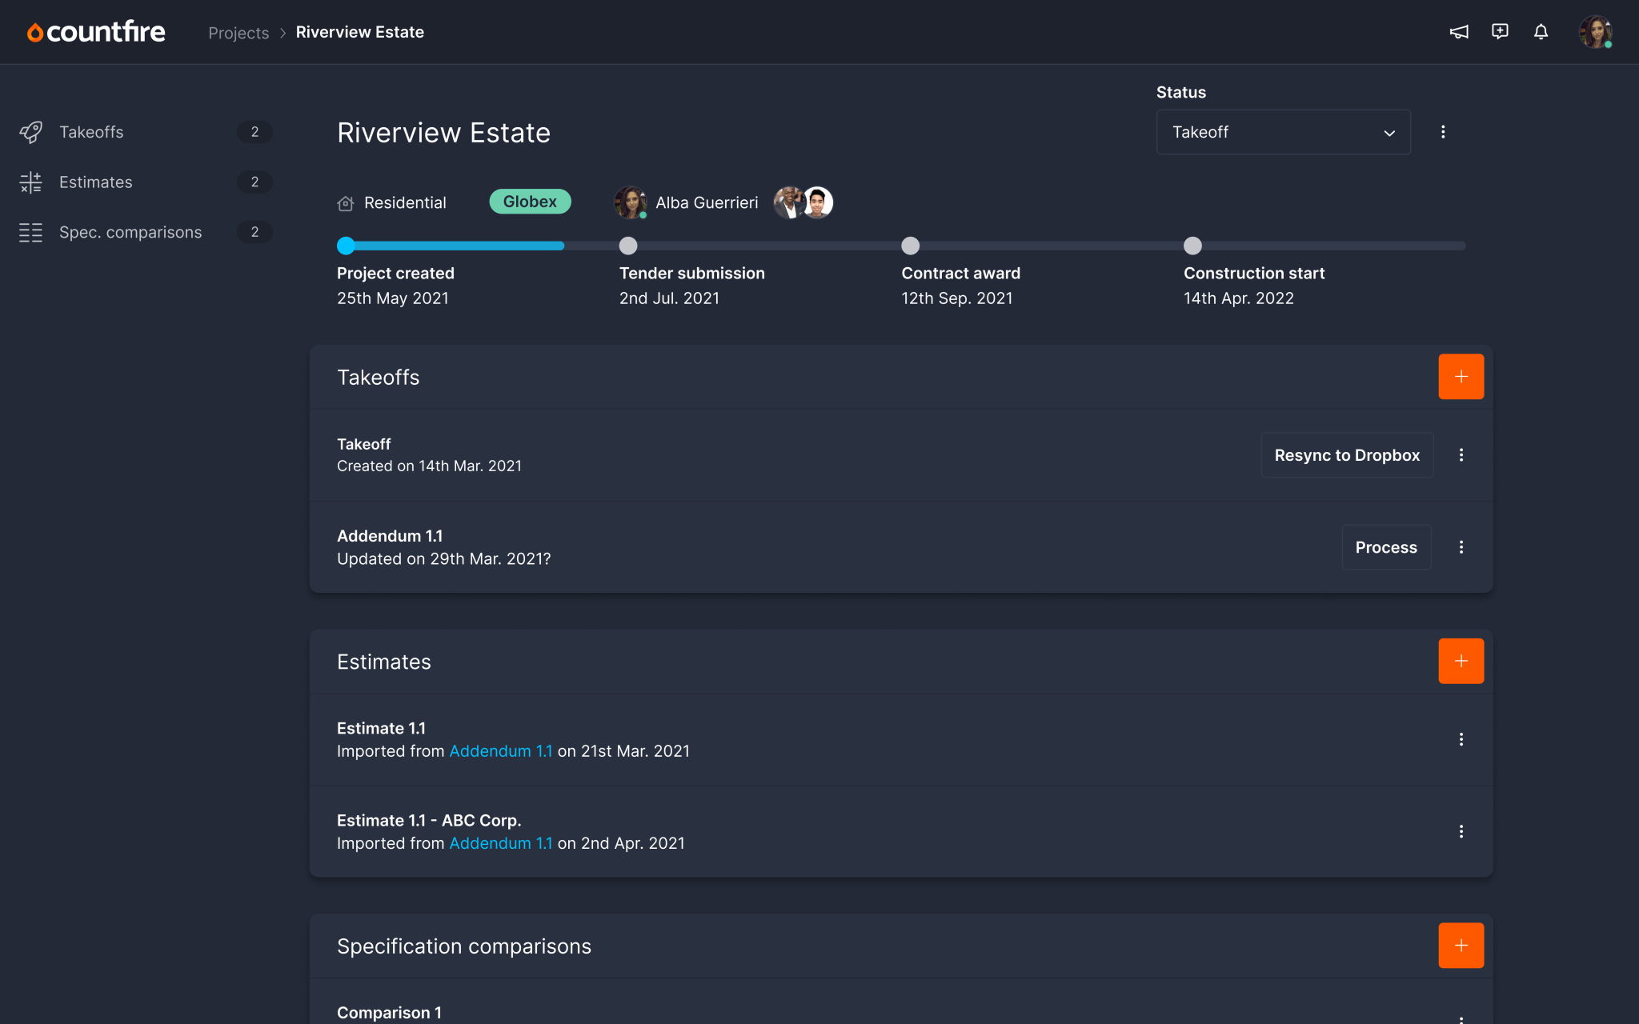This screenshot has width=1639, height=1024.
Task: Click the Estimates count badge in sidebar
Action: [254, 182]
